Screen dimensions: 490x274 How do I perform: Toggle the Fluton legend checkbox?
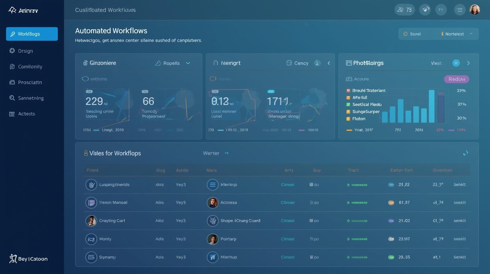[348, 119]
